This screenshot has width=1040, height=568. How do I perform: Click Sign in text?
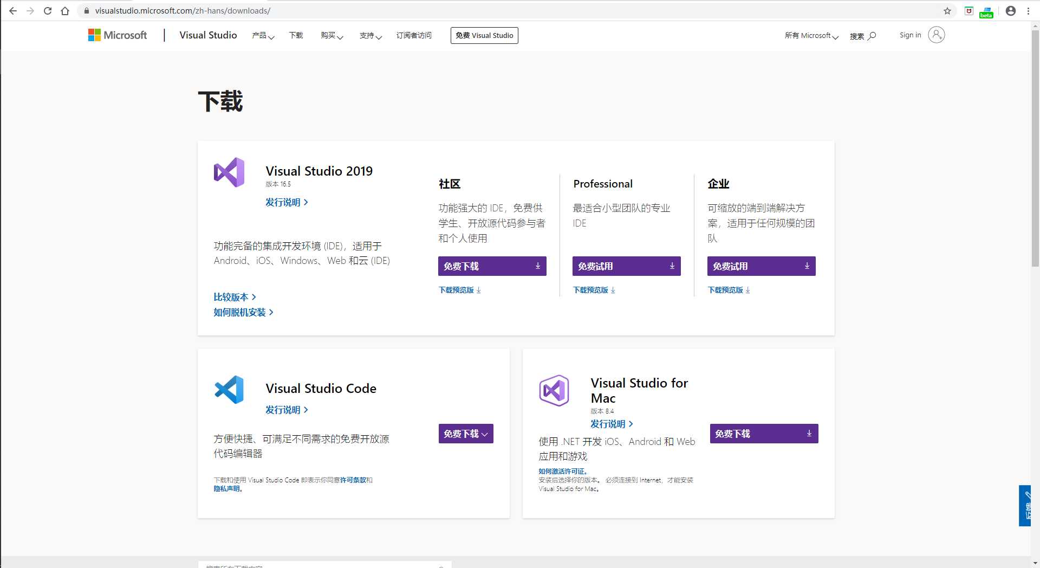tap(911, 35)
